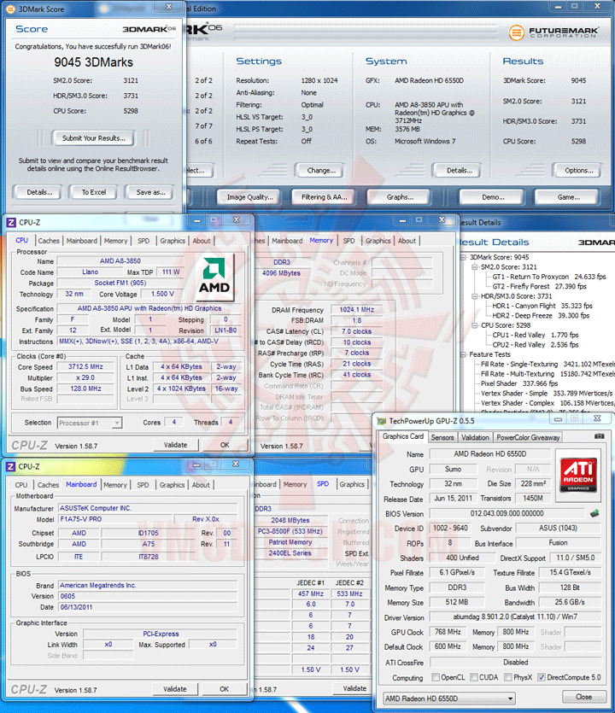Click the ATI Radeon logo in GPU-Z
This screenshot has height=713, width=615.
click(578, 475)
